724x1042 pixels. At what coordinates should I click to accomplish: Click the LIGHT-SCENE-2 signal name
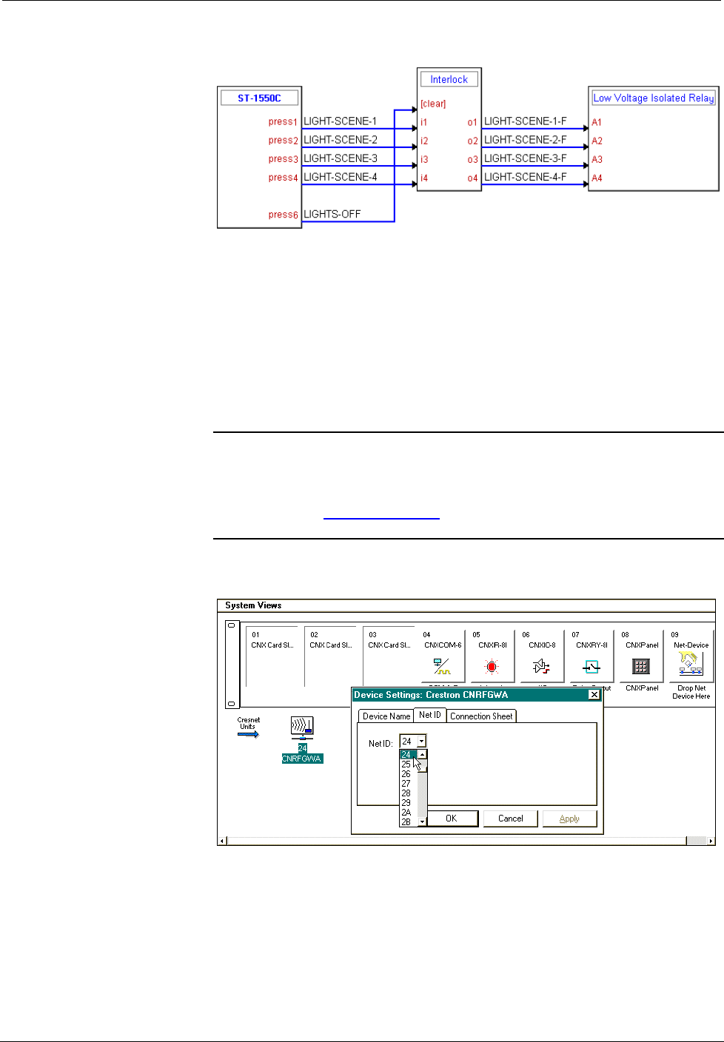(x=340, y=139)
